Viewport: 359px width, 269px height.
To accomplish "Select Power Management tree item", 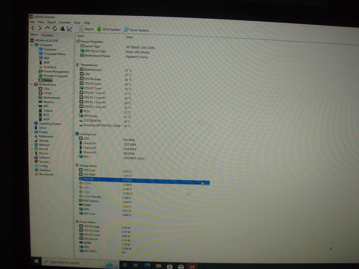I will click(54, 71).
